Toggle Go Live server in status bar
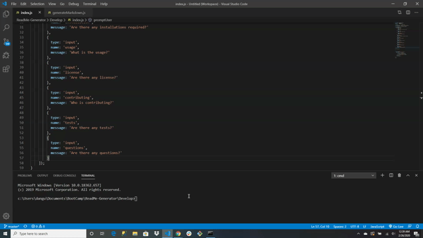The image size is (423, 238). 396,226
